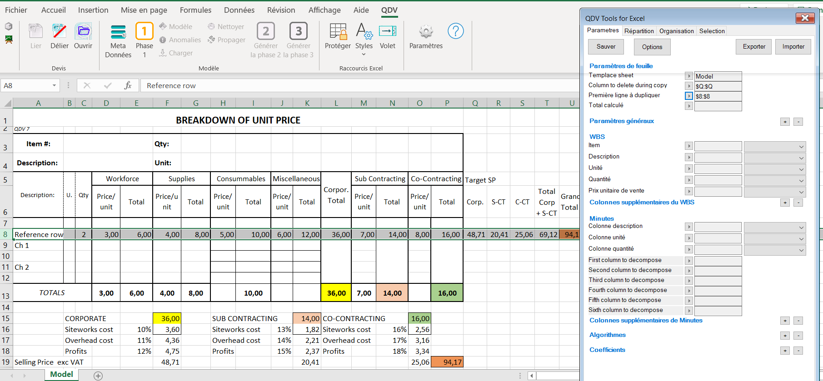Image resolution: width=823 pixels, height=381 pixels.
Task: Switch to the Répartition tab
Action: point(638,31)
